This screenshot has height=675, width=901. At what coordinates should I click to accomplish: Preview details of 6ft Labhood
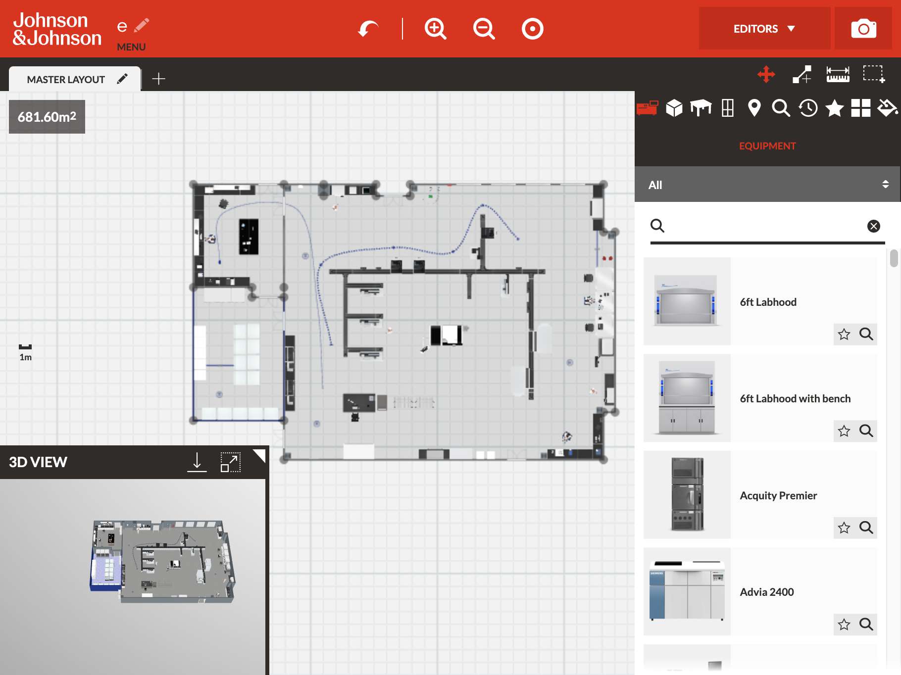(866, 335)
